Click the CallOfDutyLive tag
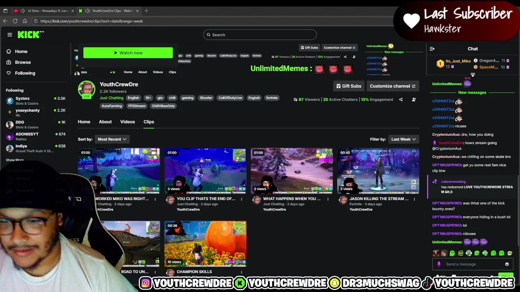 coord(230,98)
